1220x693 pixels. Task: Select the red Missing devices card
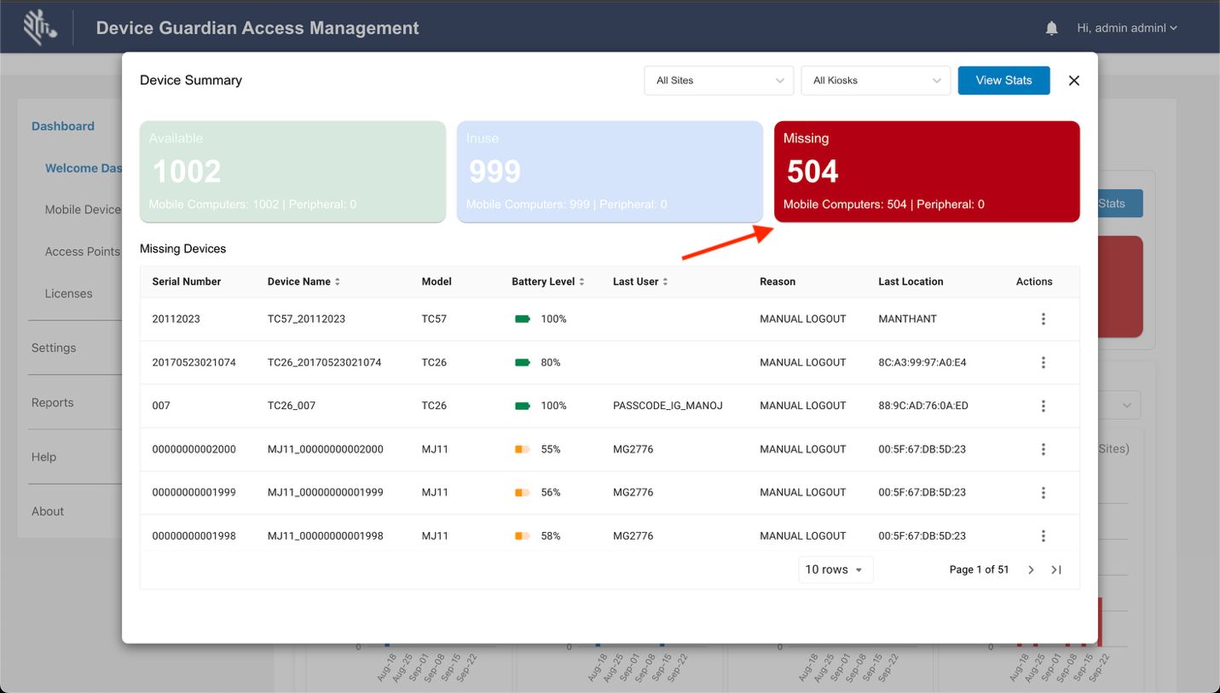click(926, 171)
